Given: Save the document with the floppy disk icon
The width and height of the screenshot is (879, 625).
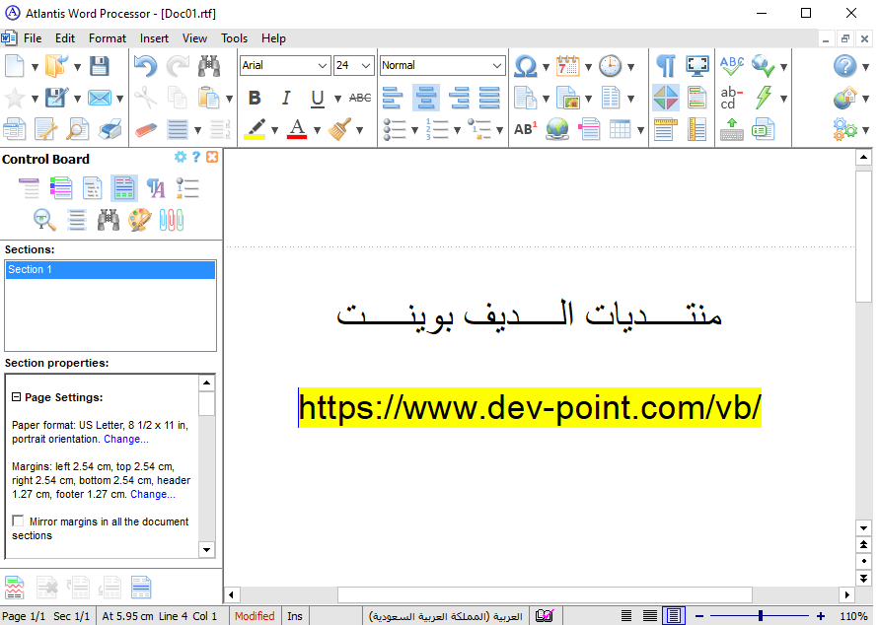Looking at the screenshot, I should [100, 66].
